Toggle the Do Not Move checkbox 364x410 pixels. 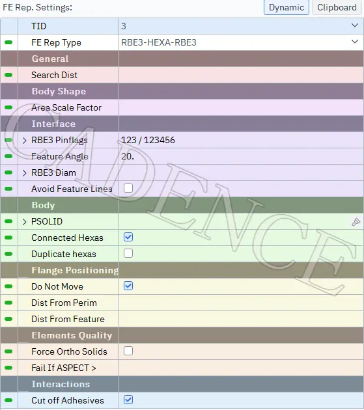click(x=128, y=286)
